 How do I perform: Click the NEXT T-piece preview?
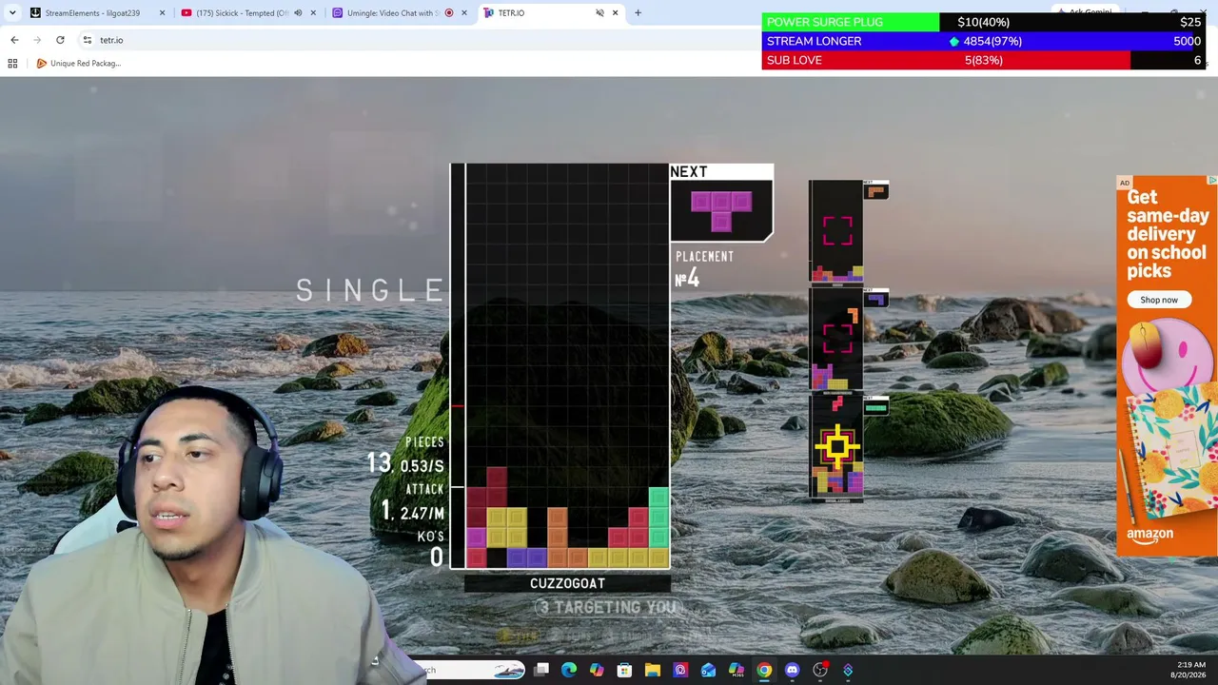click(721, 209)
